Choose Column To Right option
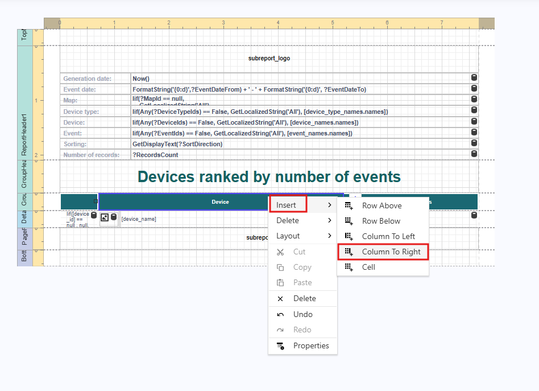 pyautogui.click(x=391, y=252)
